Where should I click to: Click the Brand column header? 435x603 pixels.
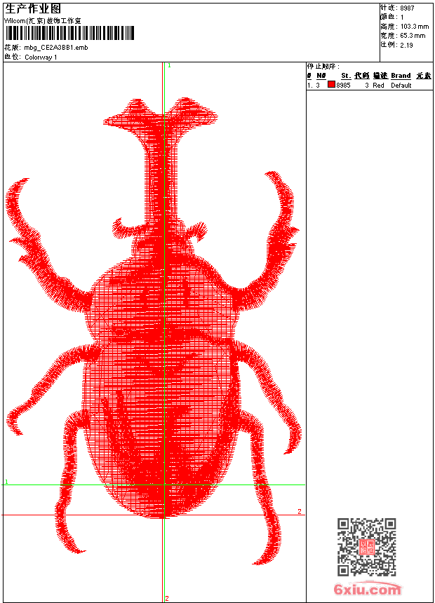(401, 76)
